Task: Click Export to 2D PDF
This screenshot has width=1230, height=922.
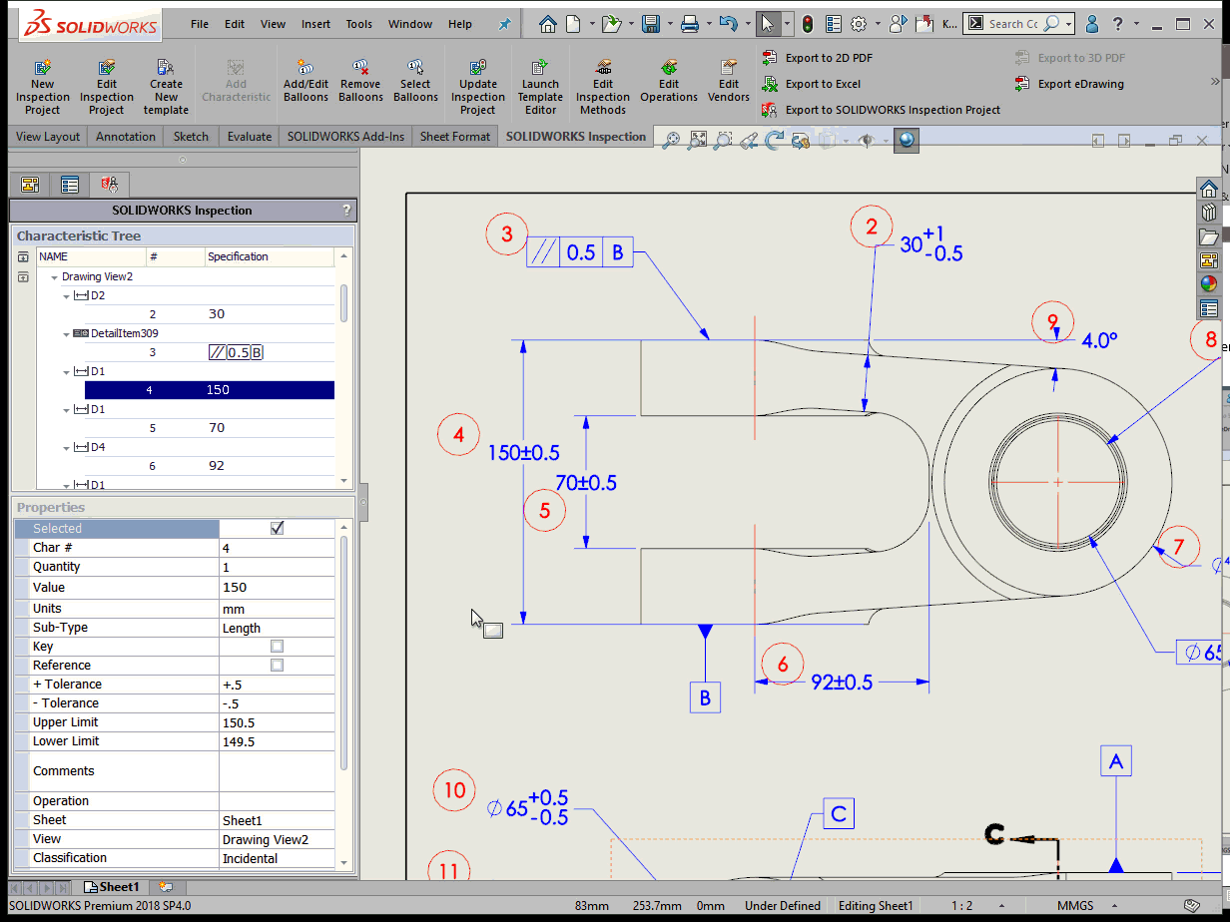Action: click(829, 58)
